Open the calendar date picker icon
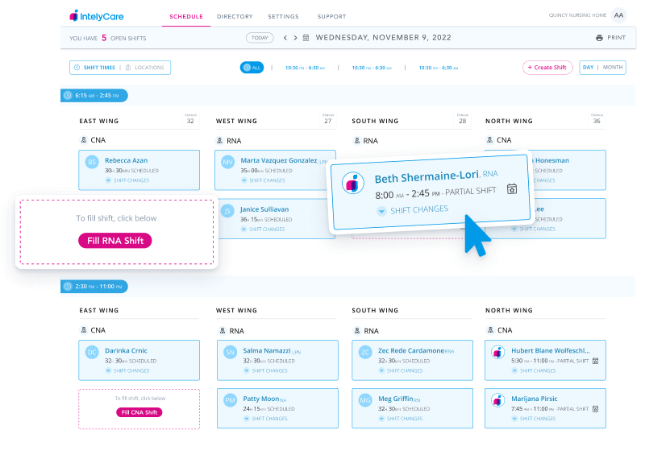 [306, 38]
